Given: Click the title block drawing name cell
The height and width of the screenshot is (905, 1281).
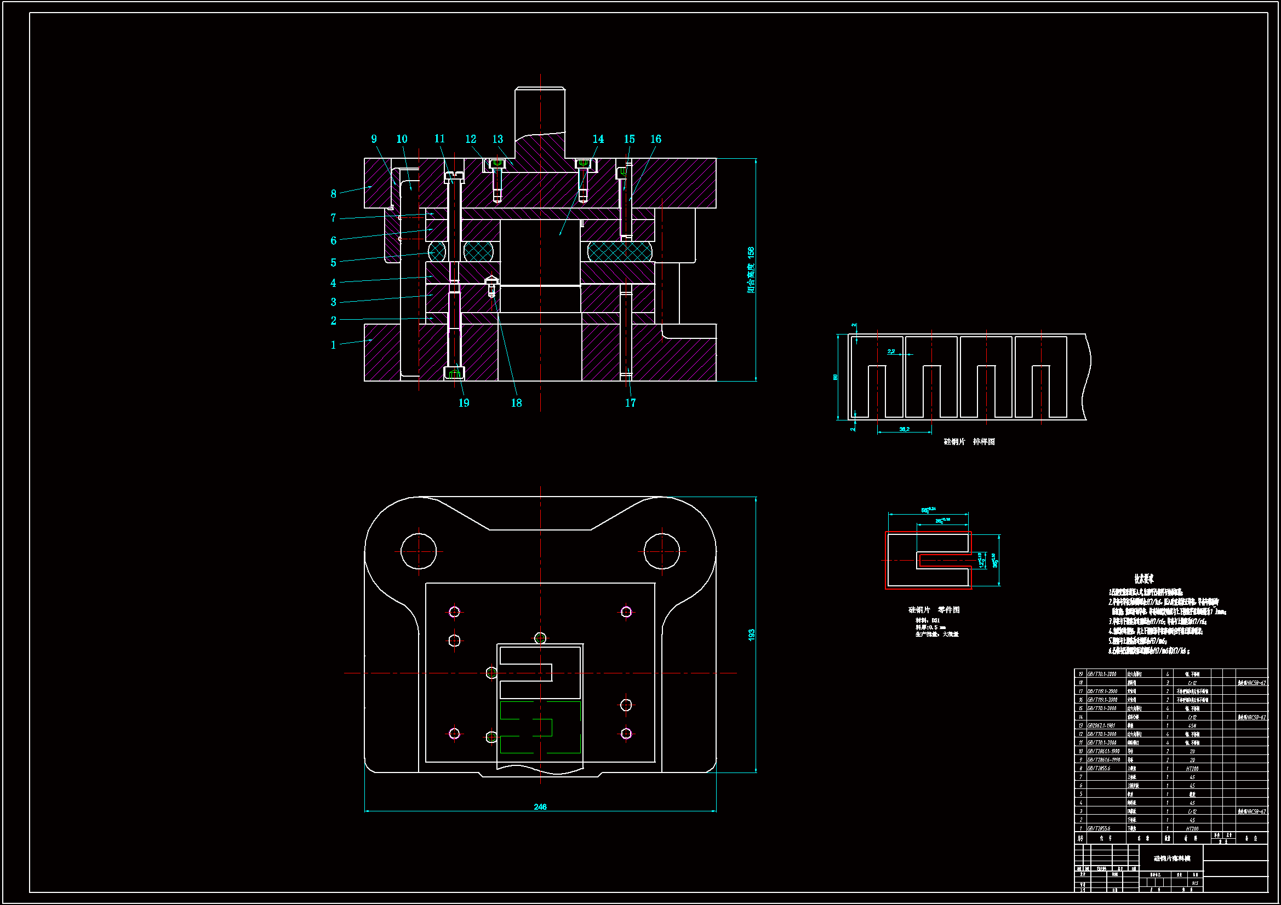Looking at the screenshot, I should click(x=1171, y=858).
